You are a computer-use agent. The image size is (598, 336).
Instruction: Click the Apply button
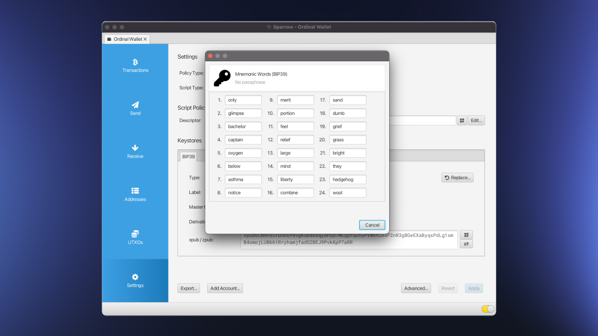474,288
